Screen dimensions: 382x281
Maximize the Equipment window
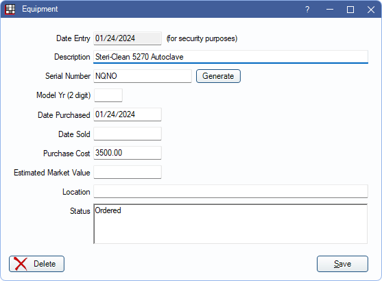(350, 10)
